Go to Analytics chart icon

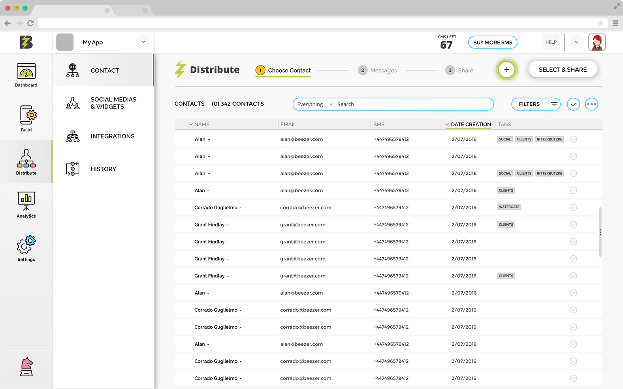26,201
